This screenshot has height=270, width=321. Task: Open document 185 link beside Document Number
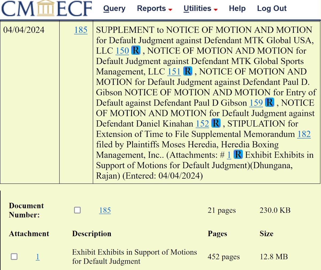pos(105,211)
